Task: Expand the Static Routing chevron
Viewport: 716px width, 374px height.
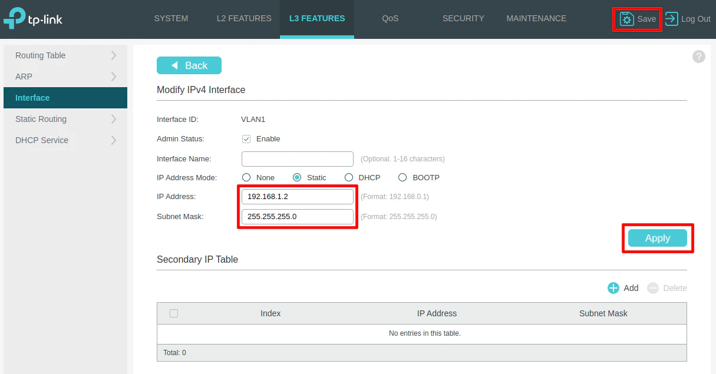Action: (114, 119)
